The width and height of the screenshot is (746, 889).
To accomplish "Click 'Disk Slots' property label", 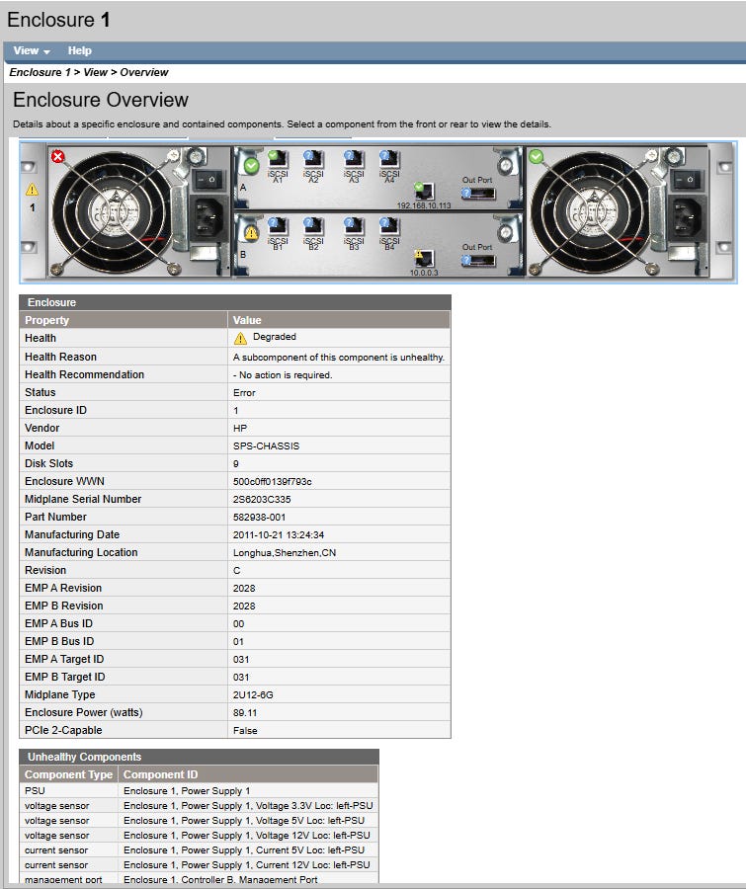I will (48, 463).
